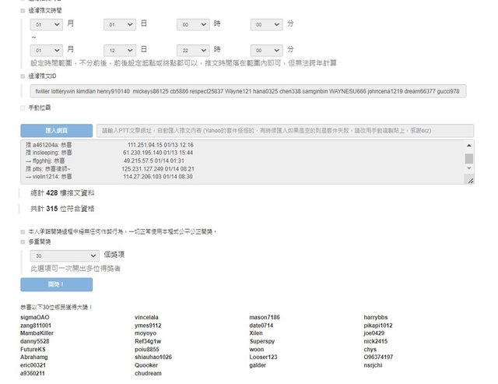The height and width of the screenshot is (384, 498).
Task: Click the comment list scrollbar up arrow
Action: point(469,145)
